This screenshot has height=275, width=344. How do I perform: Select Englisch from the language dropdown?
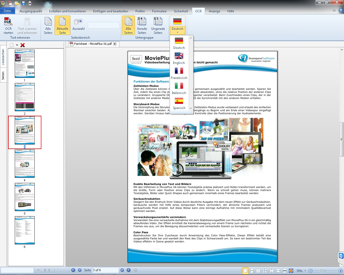pos(179,58)
